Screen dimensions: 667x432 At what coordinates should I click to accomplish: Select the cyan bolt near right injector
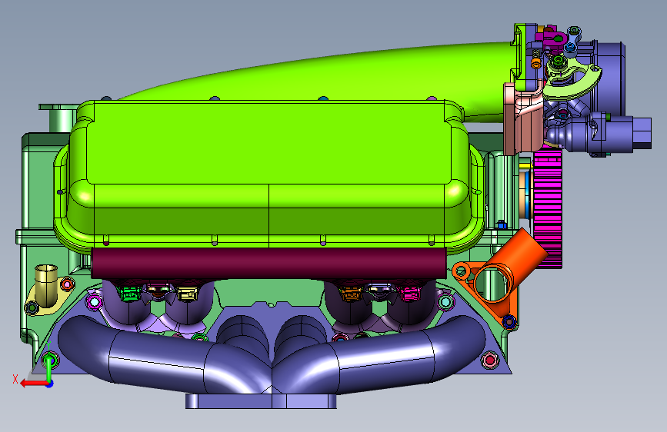[x=445, y=302]
